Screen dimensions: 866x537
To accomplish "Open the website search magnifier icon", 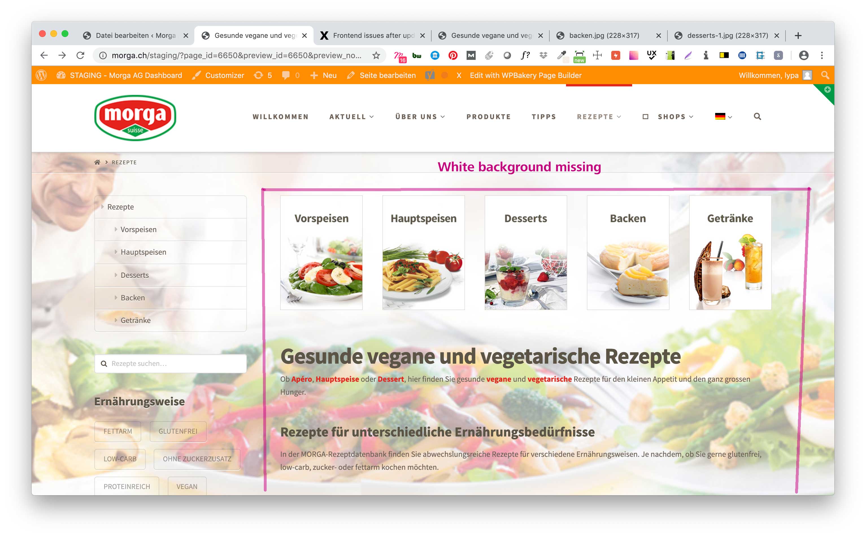I will point(757,117).
